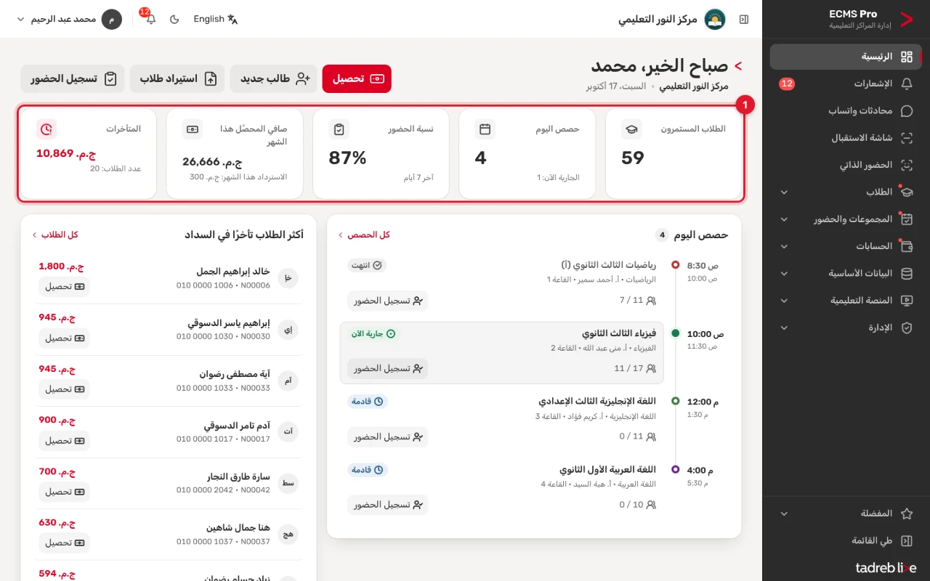This screenshot has width=930, height=581.
Task: Expand الإدارة sidebar chevron
Action: pyautogui.click(x=784, y=328)
